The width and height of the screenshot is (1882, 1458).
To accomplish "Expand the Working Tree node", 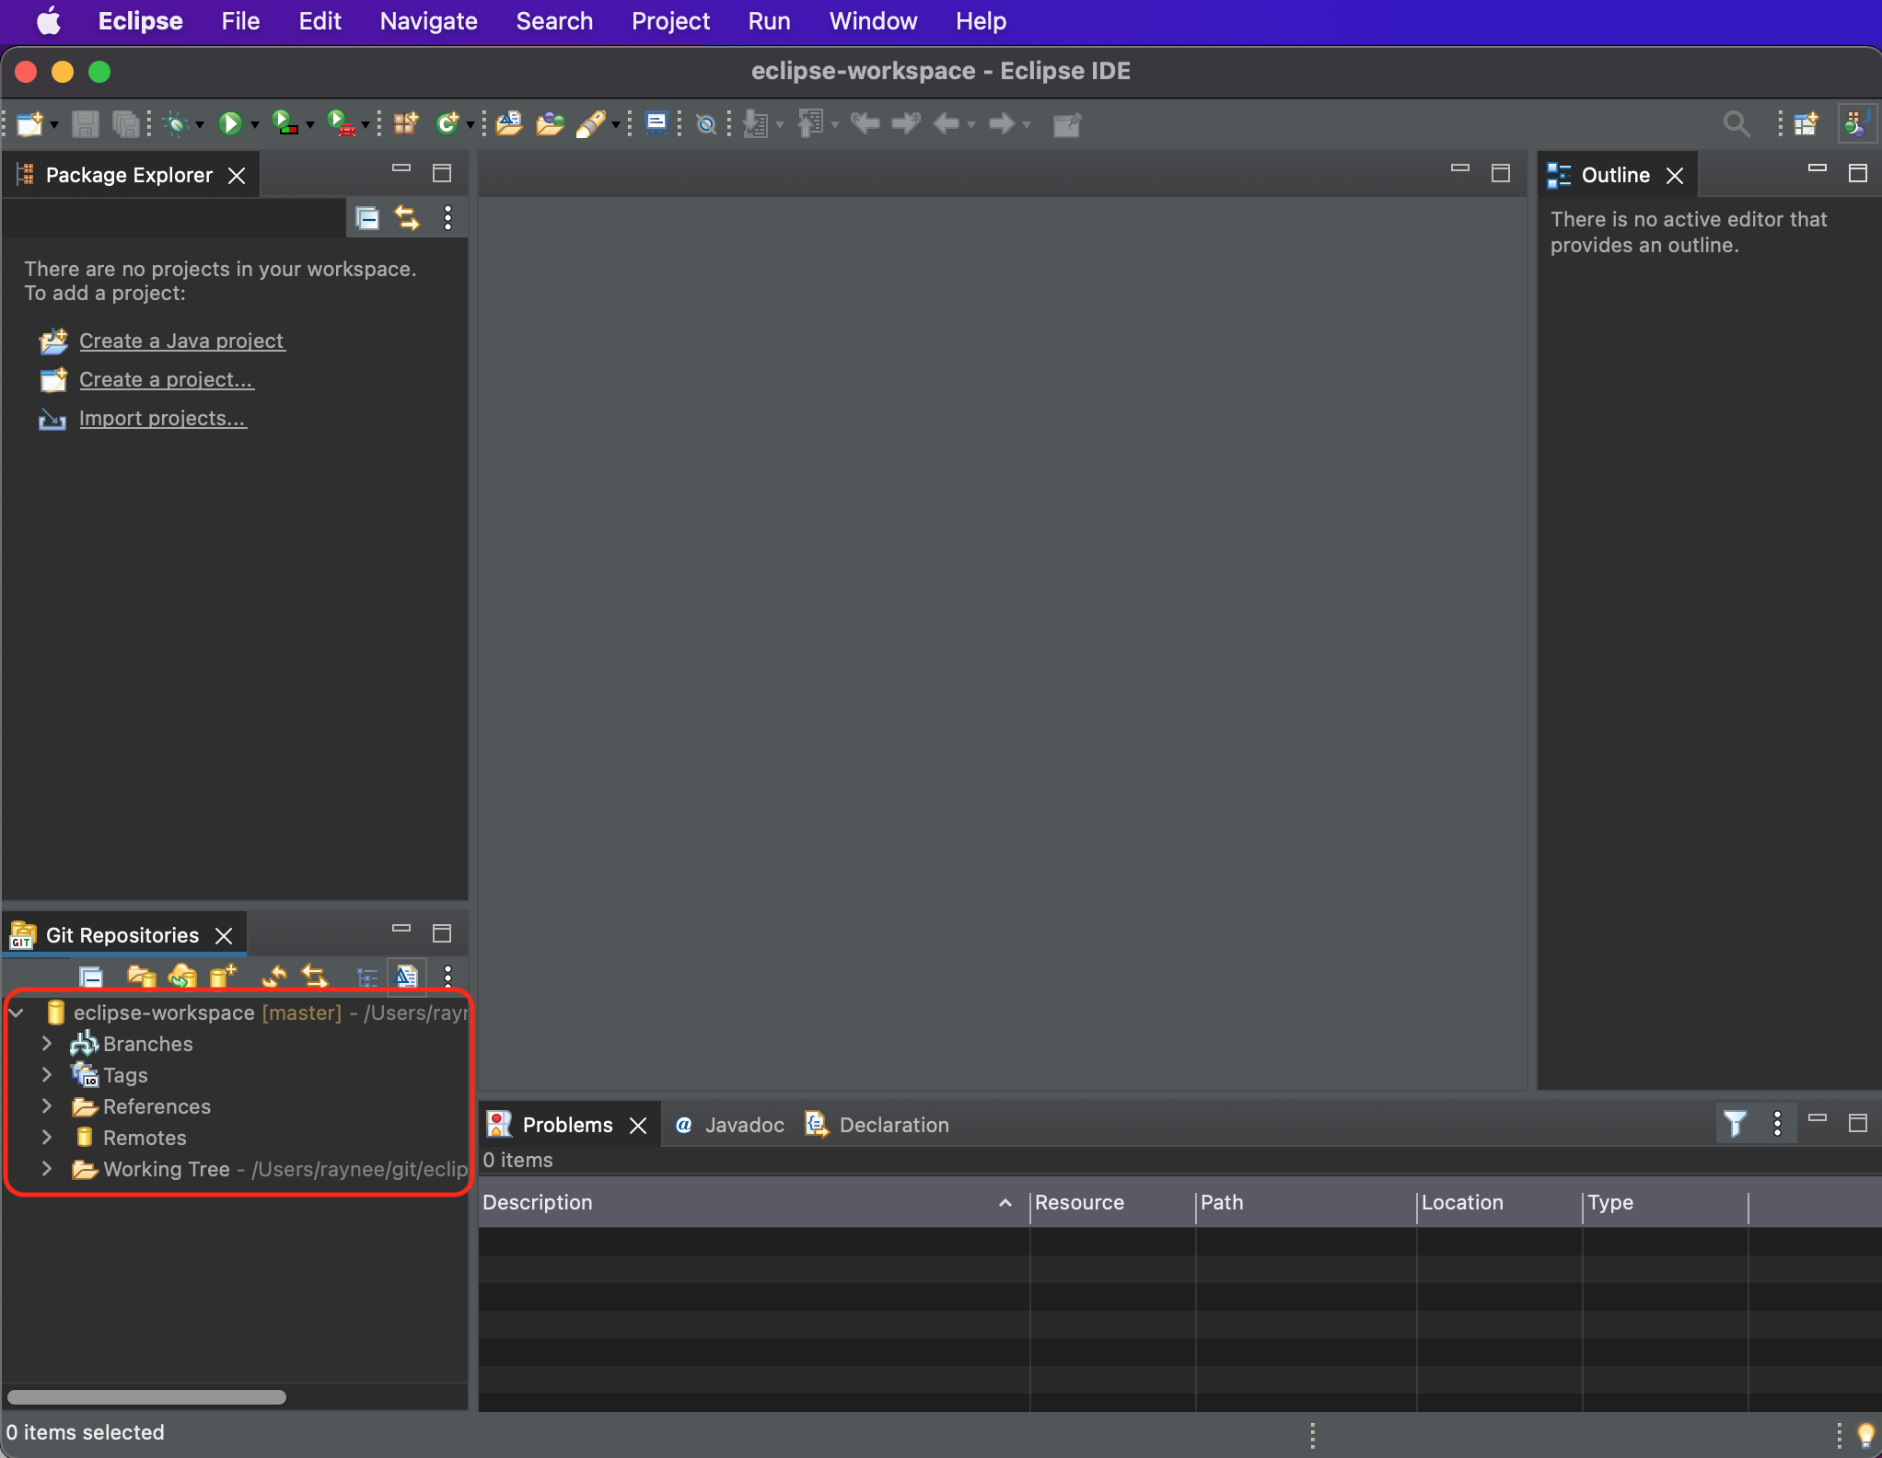I will tap(47, 1169).
